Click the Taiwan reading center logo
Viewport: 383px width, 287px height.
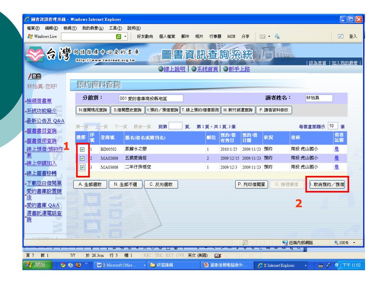(36, 55)
